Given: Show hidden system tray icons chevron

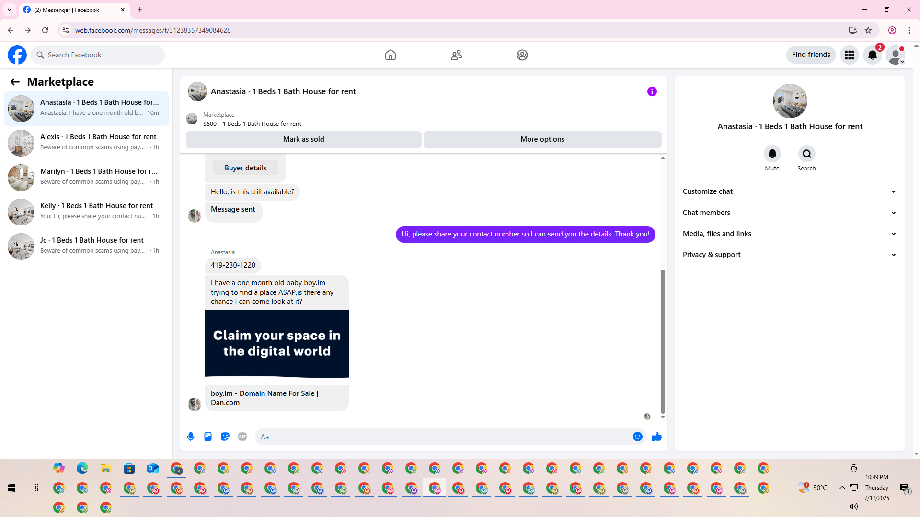Looking at the screenshot, I should click(842, 488).
